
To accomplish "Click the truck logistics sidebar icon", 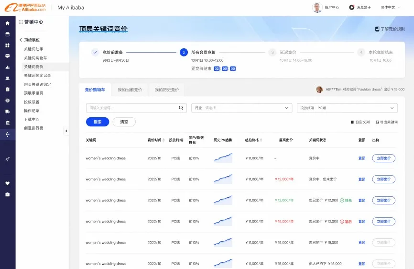I will pyautogui.click(x=7, y=112).
